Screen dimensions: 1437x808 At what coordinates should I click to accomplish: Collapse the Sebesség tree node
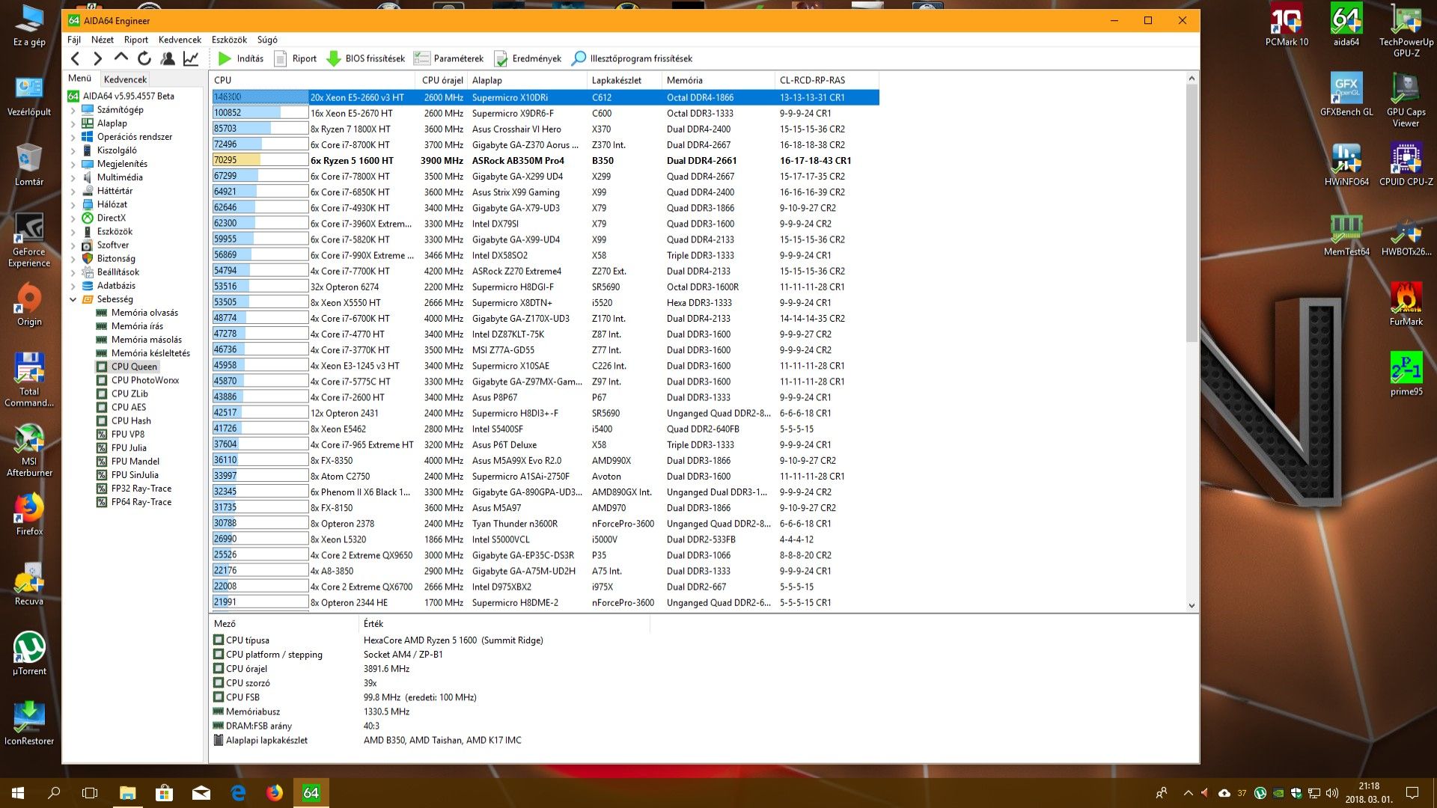pos(73,299)
